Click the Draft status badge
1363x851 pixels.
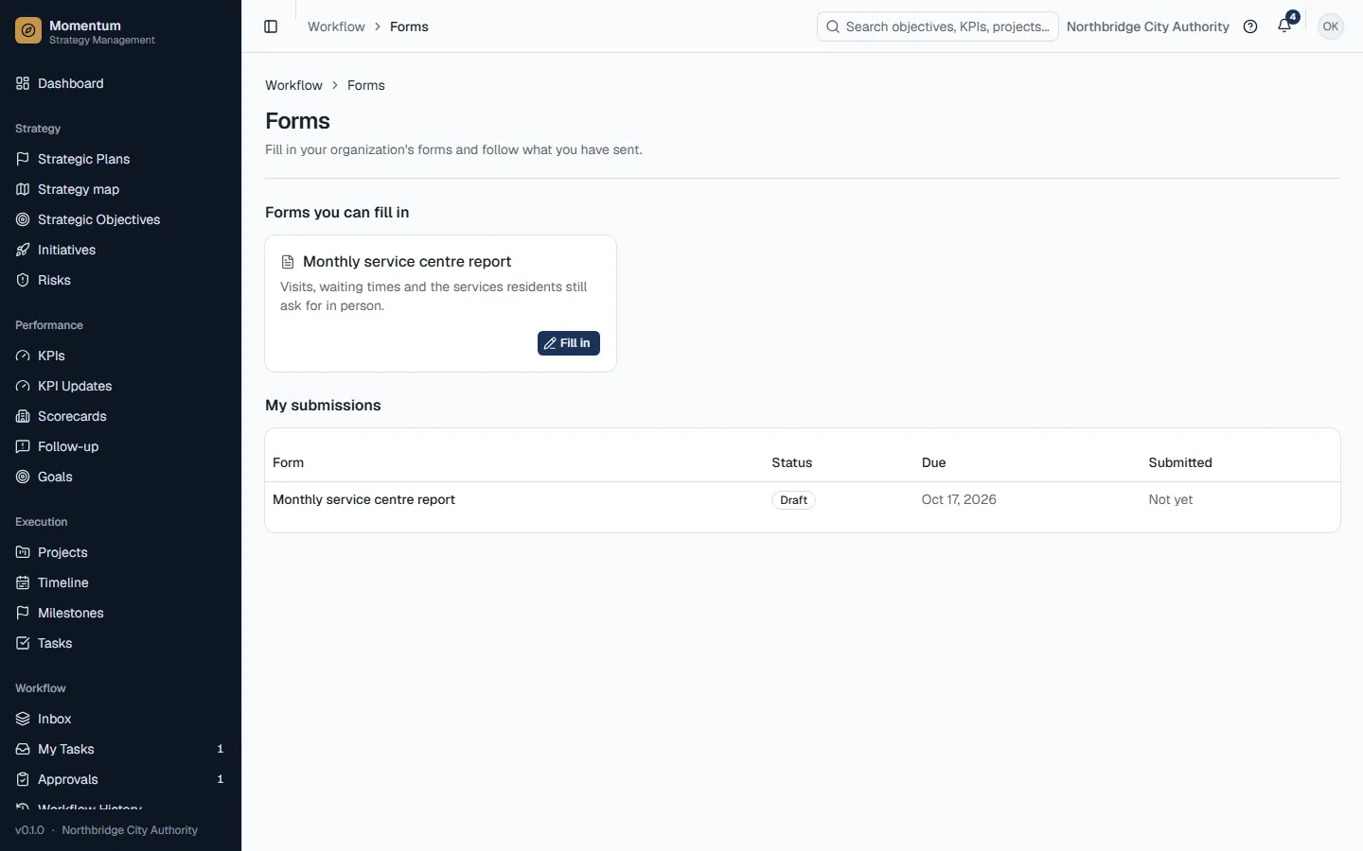pyautogui.click(x=793, y=500)
